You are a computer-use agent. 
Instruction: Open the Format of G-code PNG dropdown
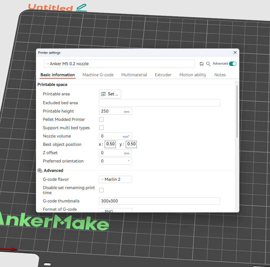(x=115, y=210)
